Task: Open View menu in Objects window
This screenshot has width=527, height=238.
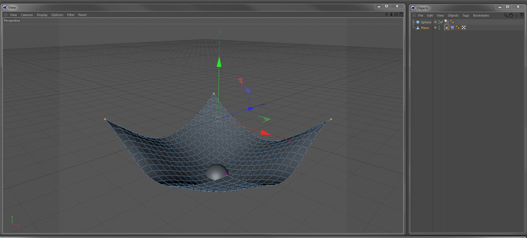Action: [x=440, y=15]
